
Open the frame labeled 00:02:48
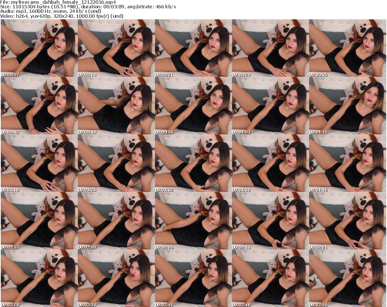(x=270, y=278)
